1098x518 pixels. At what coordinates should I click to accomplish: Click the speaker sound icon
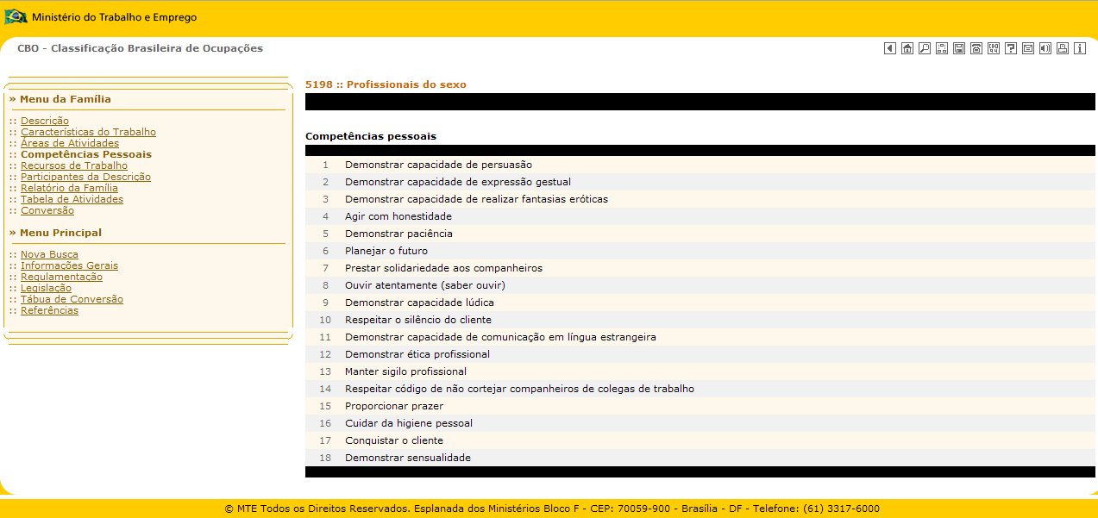point(1045,48)
